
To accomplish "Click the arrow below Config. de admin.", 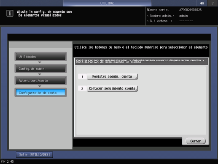I will tap(40, 74).
